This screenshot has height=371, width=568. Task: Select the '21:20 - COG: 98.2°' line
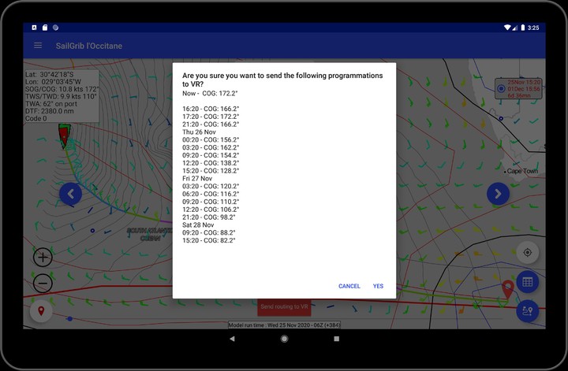click(208, 217)
